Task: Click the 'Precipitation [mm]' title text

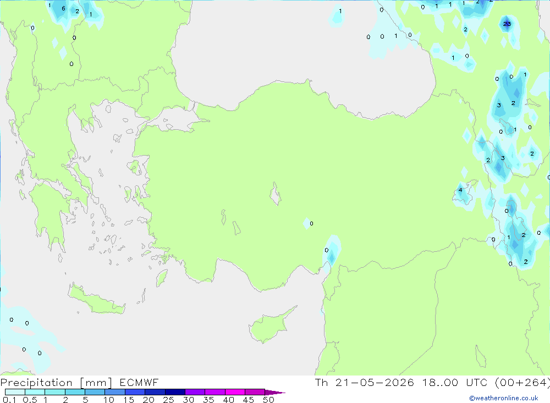Action: pyautogui.click(x=56, y=383)
